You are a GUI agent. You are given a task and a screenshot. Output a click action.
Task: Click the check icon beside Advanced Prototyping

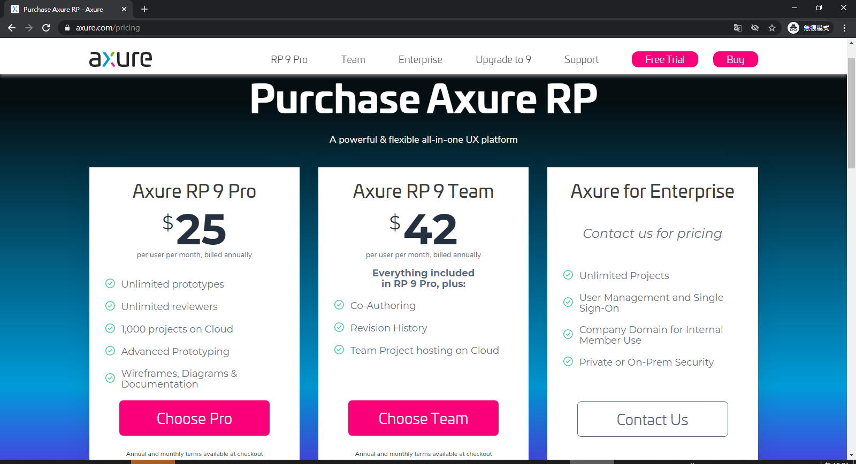110,351
